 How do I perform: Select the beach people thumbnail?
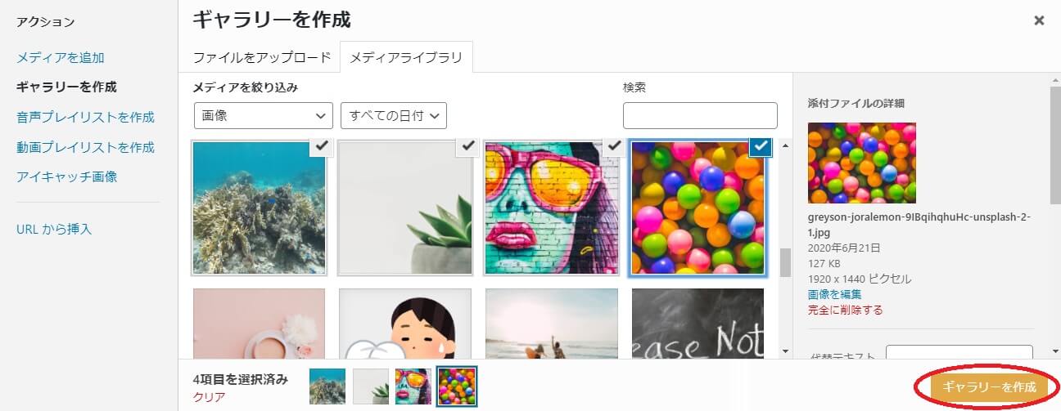[x=552, y=324]
